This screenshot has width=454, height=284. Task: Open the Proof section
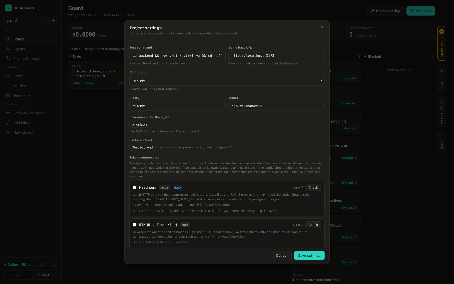31,76
